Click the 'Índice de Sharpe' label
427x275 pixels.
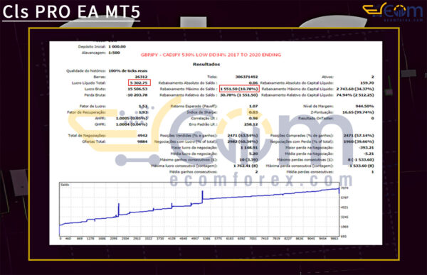coord(202,112)
